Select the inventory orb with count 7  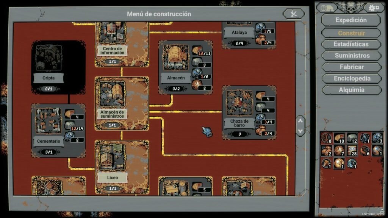pyautogui.click(x=339, y=151)
